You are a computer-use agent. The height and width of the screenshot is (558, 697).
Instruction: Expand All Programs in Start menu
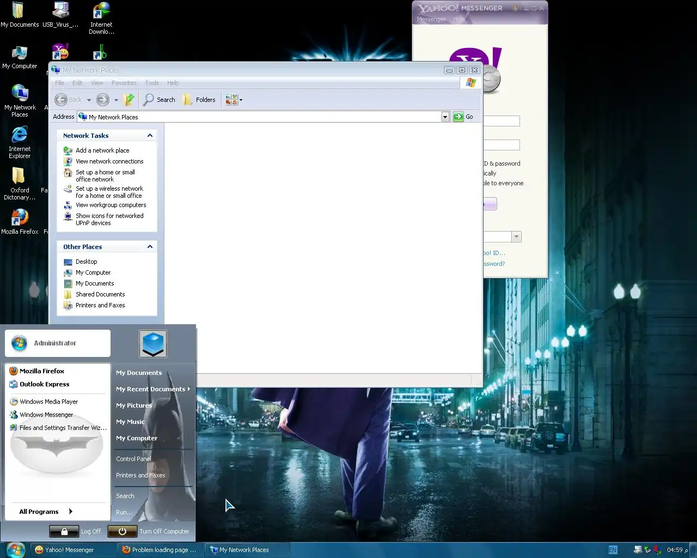(46, 512)
